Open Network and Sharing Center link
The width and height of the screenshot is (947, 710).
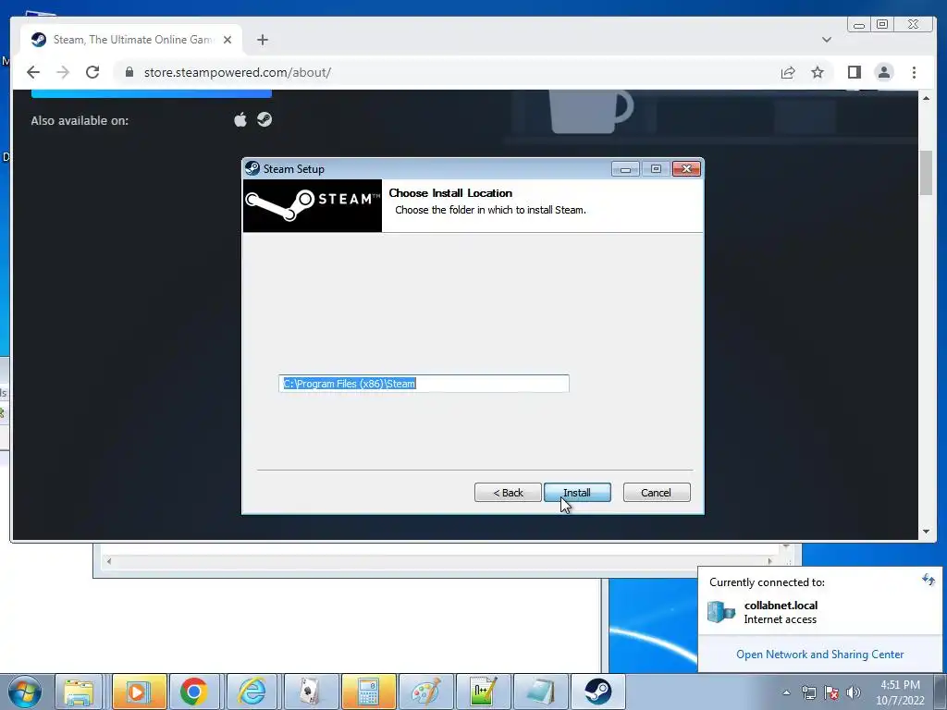(x=819, y=655)
